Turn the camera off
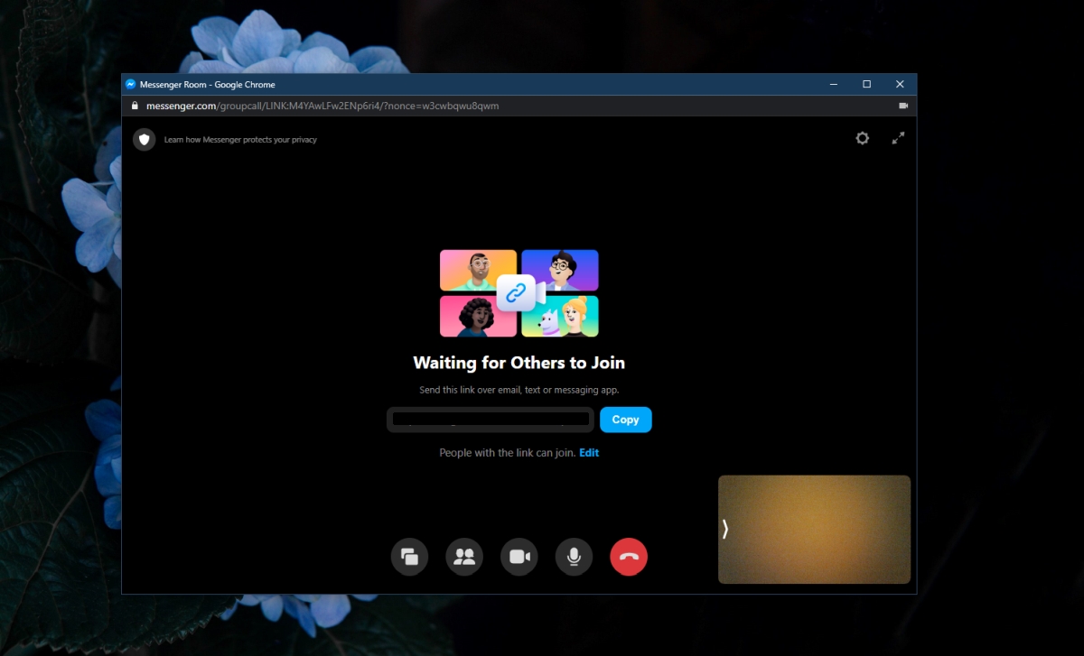This screenshot has height=656, width=1084. [519, 557]
